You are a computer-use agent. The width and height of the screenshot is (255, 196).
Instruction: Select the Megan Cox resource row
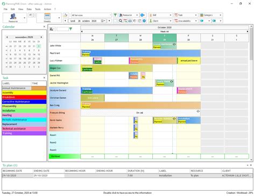tap(65, 68)
